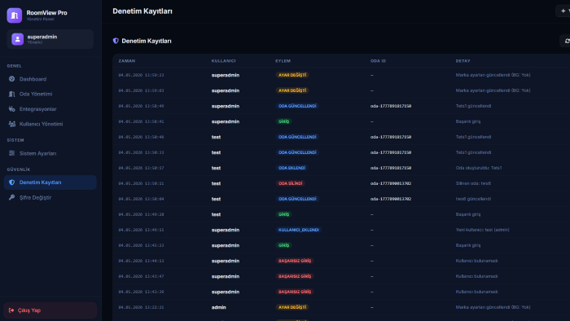
Task: Click the Entegrasyonlar sidebar icon
Action: pyautogui.click(x=11, y=108)
